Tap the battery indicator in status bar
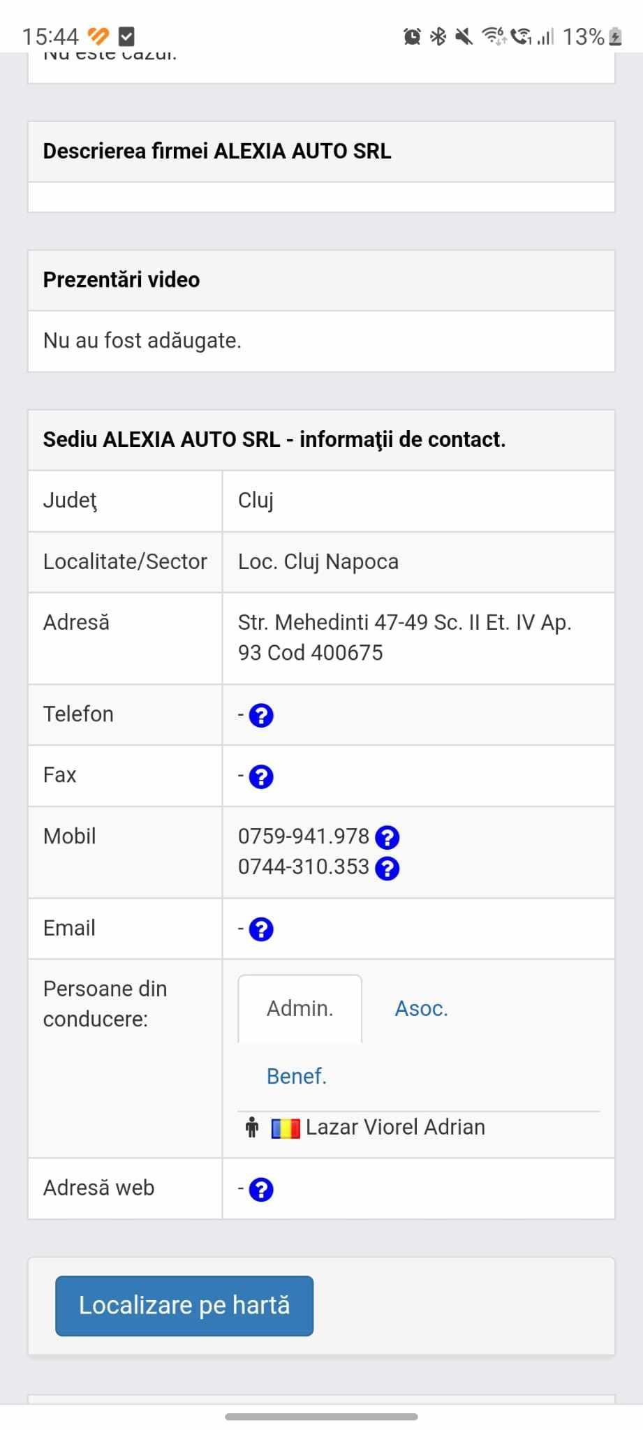This screenshot has height=1430, width=643. [x=615, y=36]
